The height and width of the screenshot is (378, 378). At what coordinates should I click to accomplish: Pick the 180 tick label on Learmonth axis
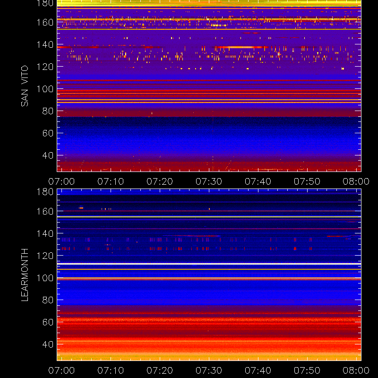(x=45, y=192)
